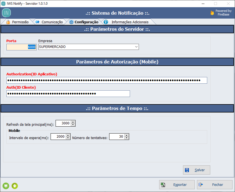
Task: Increase the Refresh da tela principal value
Action: (73, 122)
